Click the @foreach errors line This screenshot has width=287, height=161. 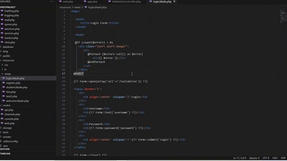(x=115, y=54)
